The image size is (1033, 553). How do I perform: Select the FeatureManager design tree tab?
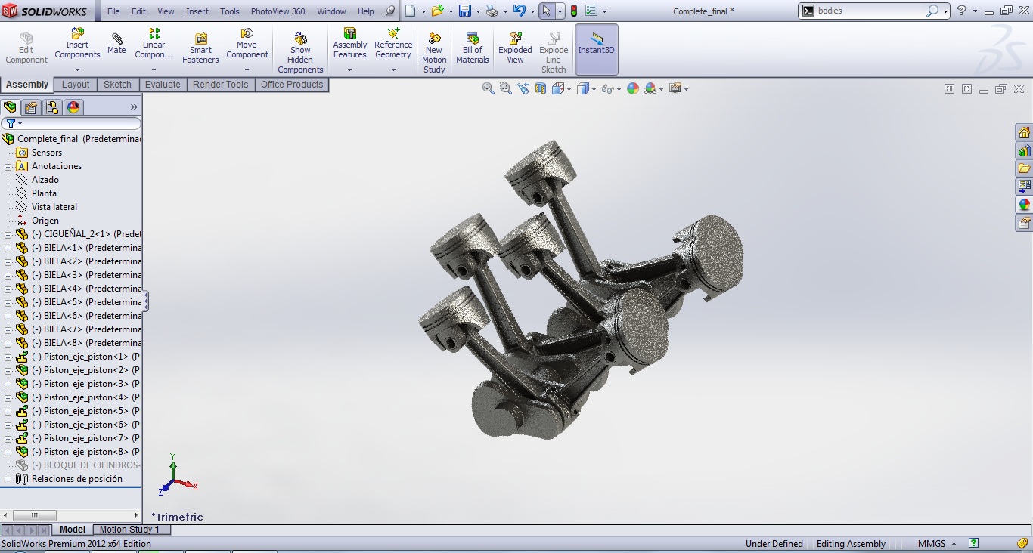[10, 107]
